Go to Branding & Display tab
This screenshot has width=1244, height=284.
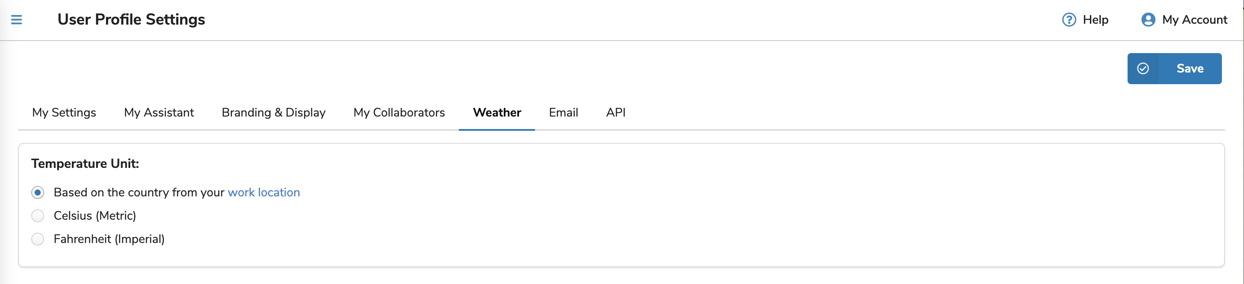pos(273,113)
